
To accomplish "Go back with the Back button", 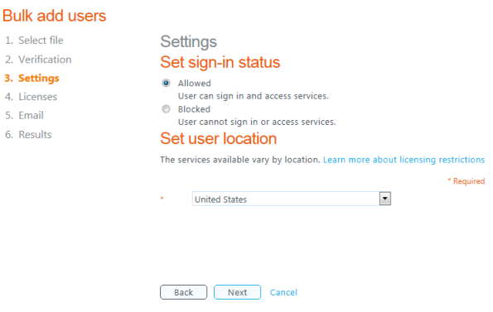I will click(x=184, y=292).
